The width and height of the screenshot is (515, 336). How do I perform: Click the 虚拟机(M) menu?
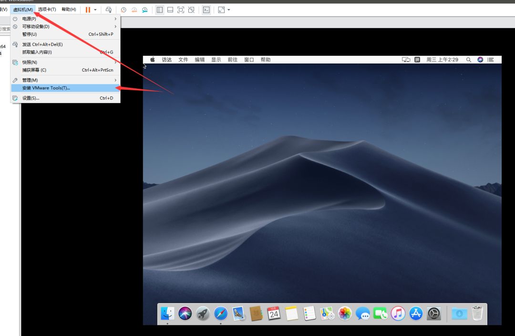(23, 10)
